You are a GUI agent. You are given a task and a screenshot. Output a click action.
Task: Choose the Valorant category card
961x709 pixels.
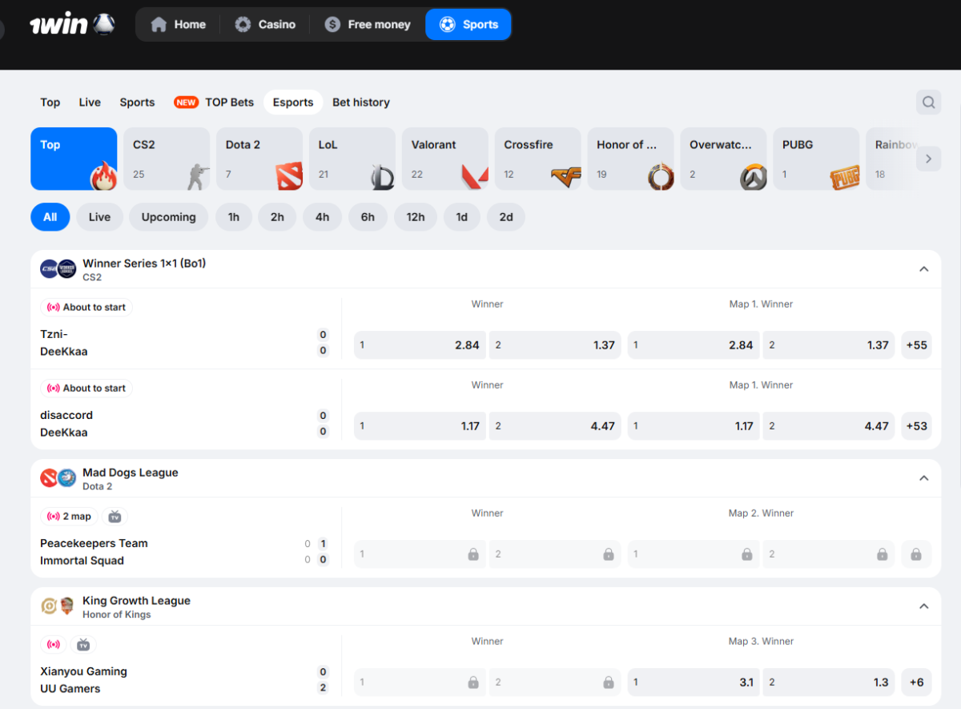(x=445, y=159)
